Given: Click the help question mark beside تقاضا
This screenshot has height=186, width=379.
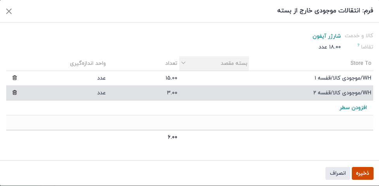Looking at the screenshot, I should pos(358,45).
